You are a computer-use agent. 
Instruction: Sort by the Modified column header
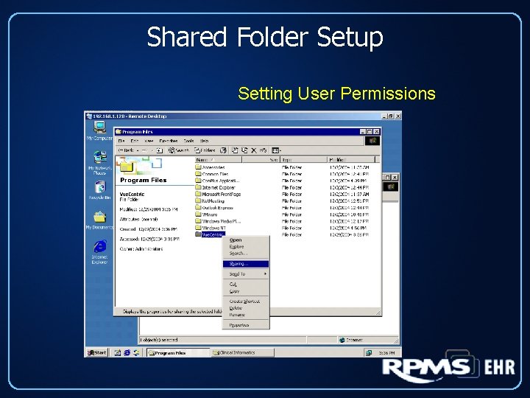click(351, 159)
